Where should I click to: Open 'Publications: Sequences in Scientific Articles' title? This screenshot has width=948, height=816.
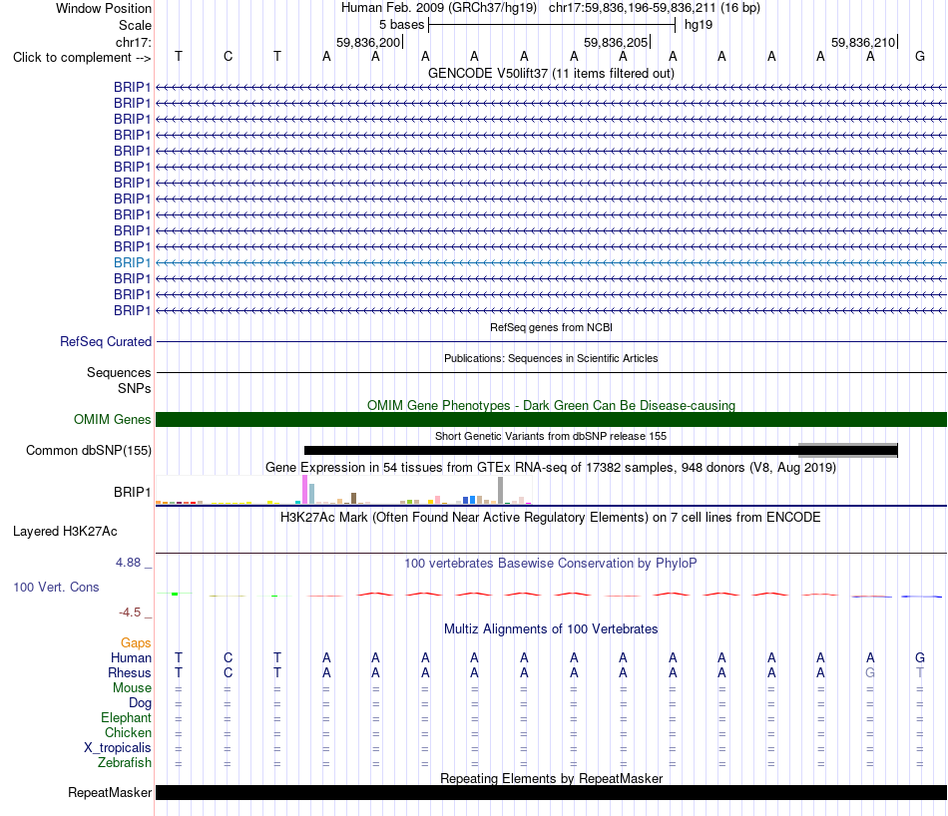(x=551, y=358)
